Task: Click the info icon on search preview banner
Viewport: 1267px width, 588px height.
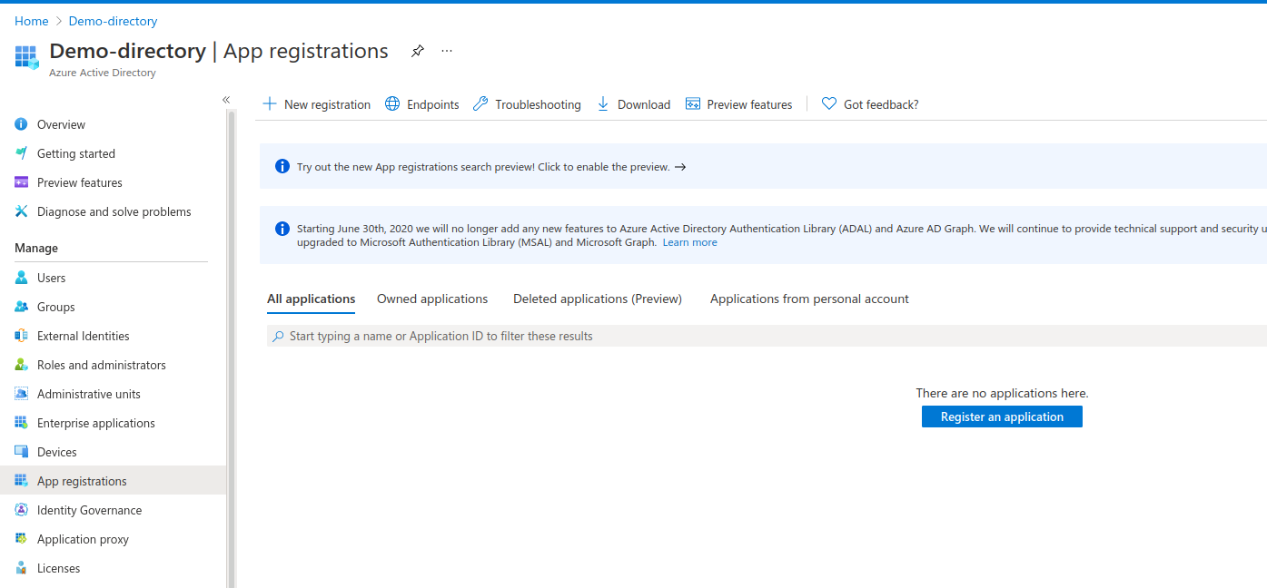Action: tap(282, 167)
